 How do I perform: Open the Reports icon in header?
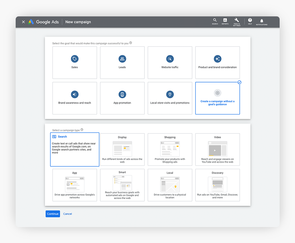coord(225,21)
